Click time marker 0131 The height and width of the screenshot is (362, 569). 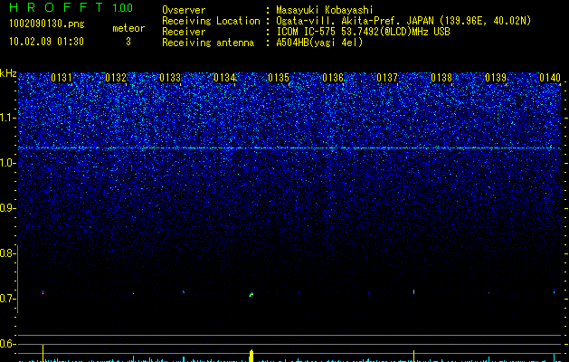(62, 78)
